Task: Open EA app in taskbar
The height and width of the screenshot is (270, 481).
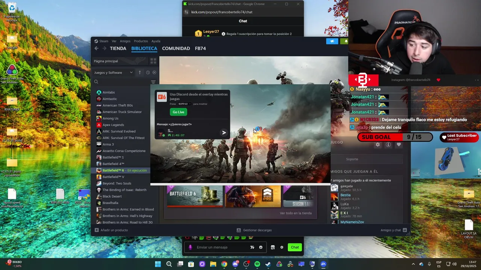Action: 323,264
